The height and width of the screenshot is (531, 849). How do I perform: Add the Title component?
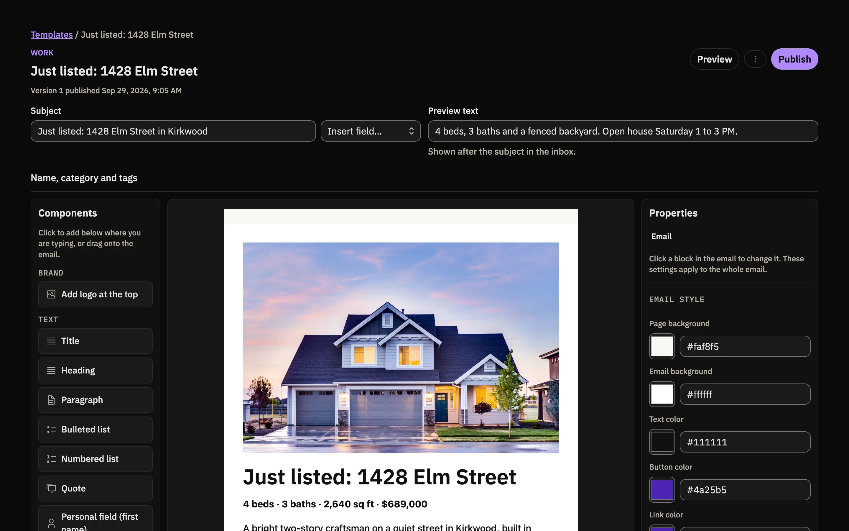96,341
